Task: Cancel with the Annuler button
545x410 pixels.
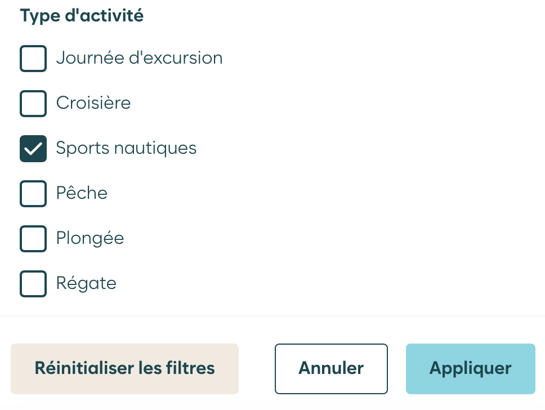Action: (x=331, y=368)
